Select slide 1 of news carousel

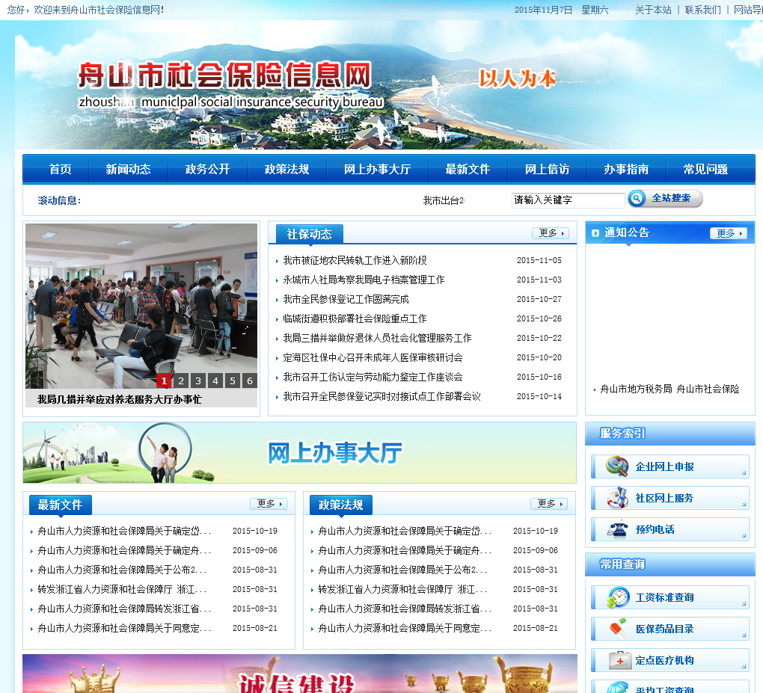click(164, 381)
